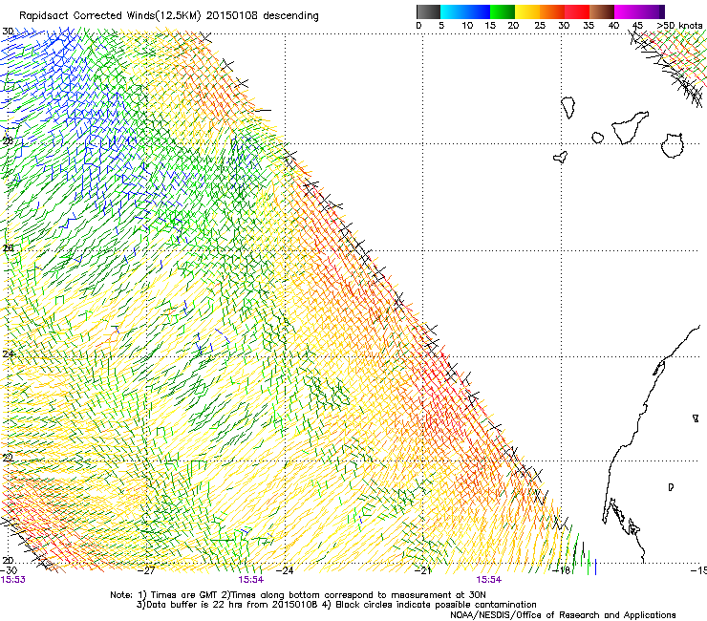Click the purple '15:53' time stamp

click(13, 580)
